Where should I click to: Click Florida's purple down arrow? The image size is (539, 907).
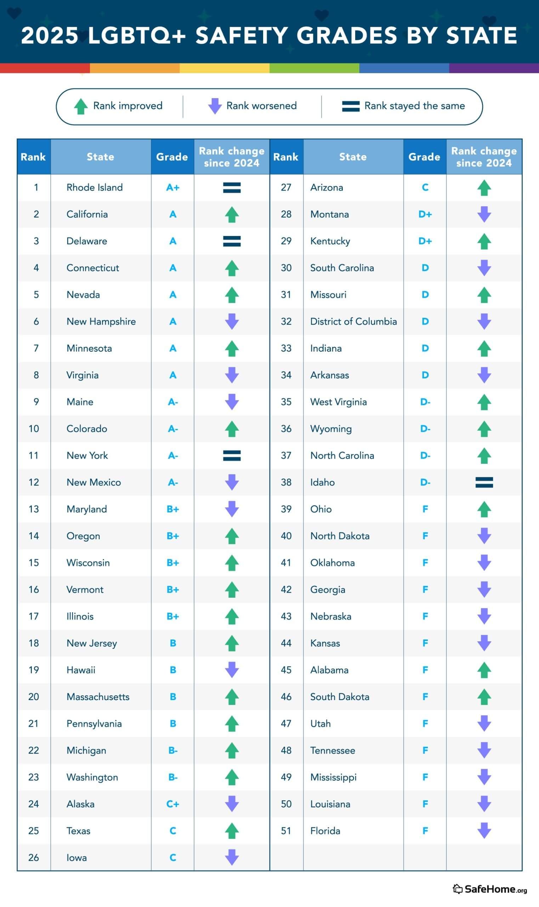pos(484,830)
